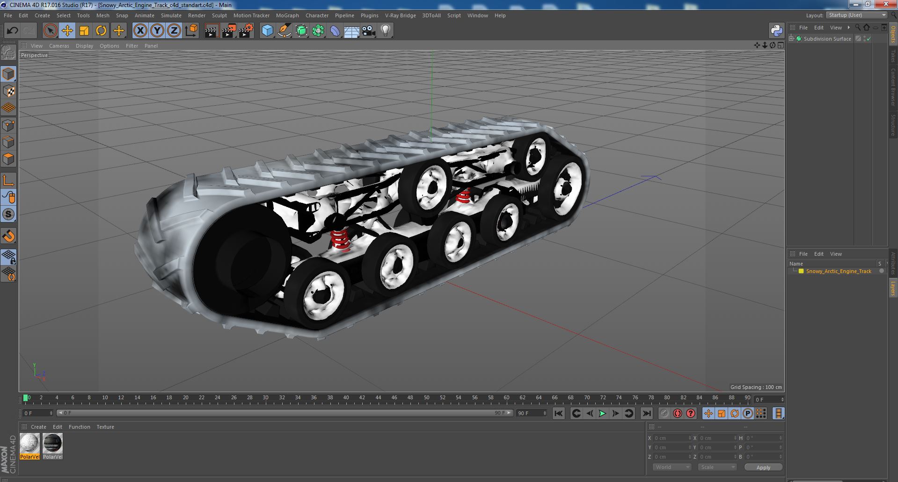Activate the Move tool
This screenshot has height=482, width=898.
click(x=67, y=31)
